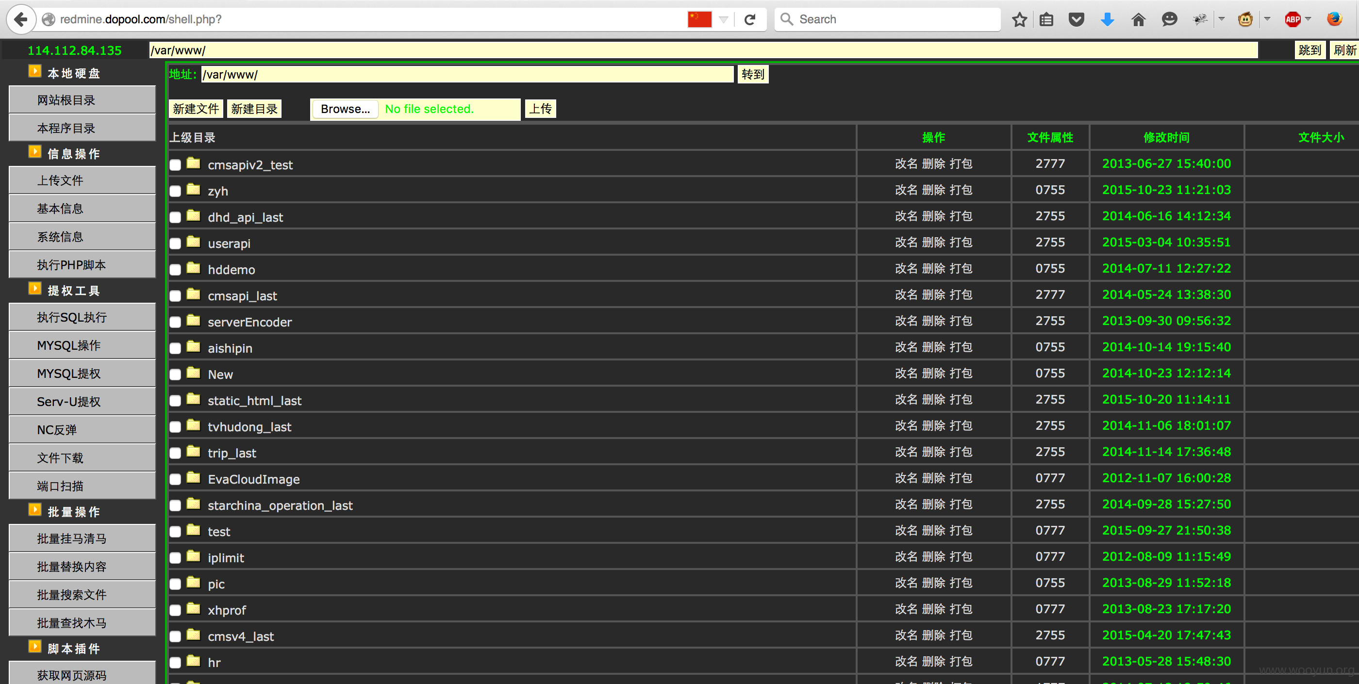
Task: Click the folder icon beside userapi
Action: coord(194,242)
